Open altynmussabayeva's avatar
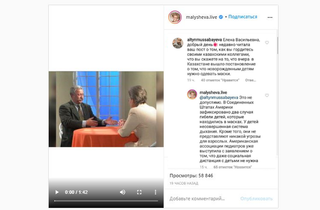This screenshot has height=210, width=320. [178, 43]
